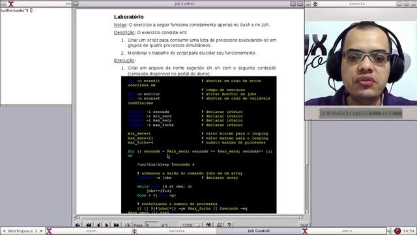Click the print icon in viewer toolbar
Viewport: 417px width, 235px height.
point(220,225)
